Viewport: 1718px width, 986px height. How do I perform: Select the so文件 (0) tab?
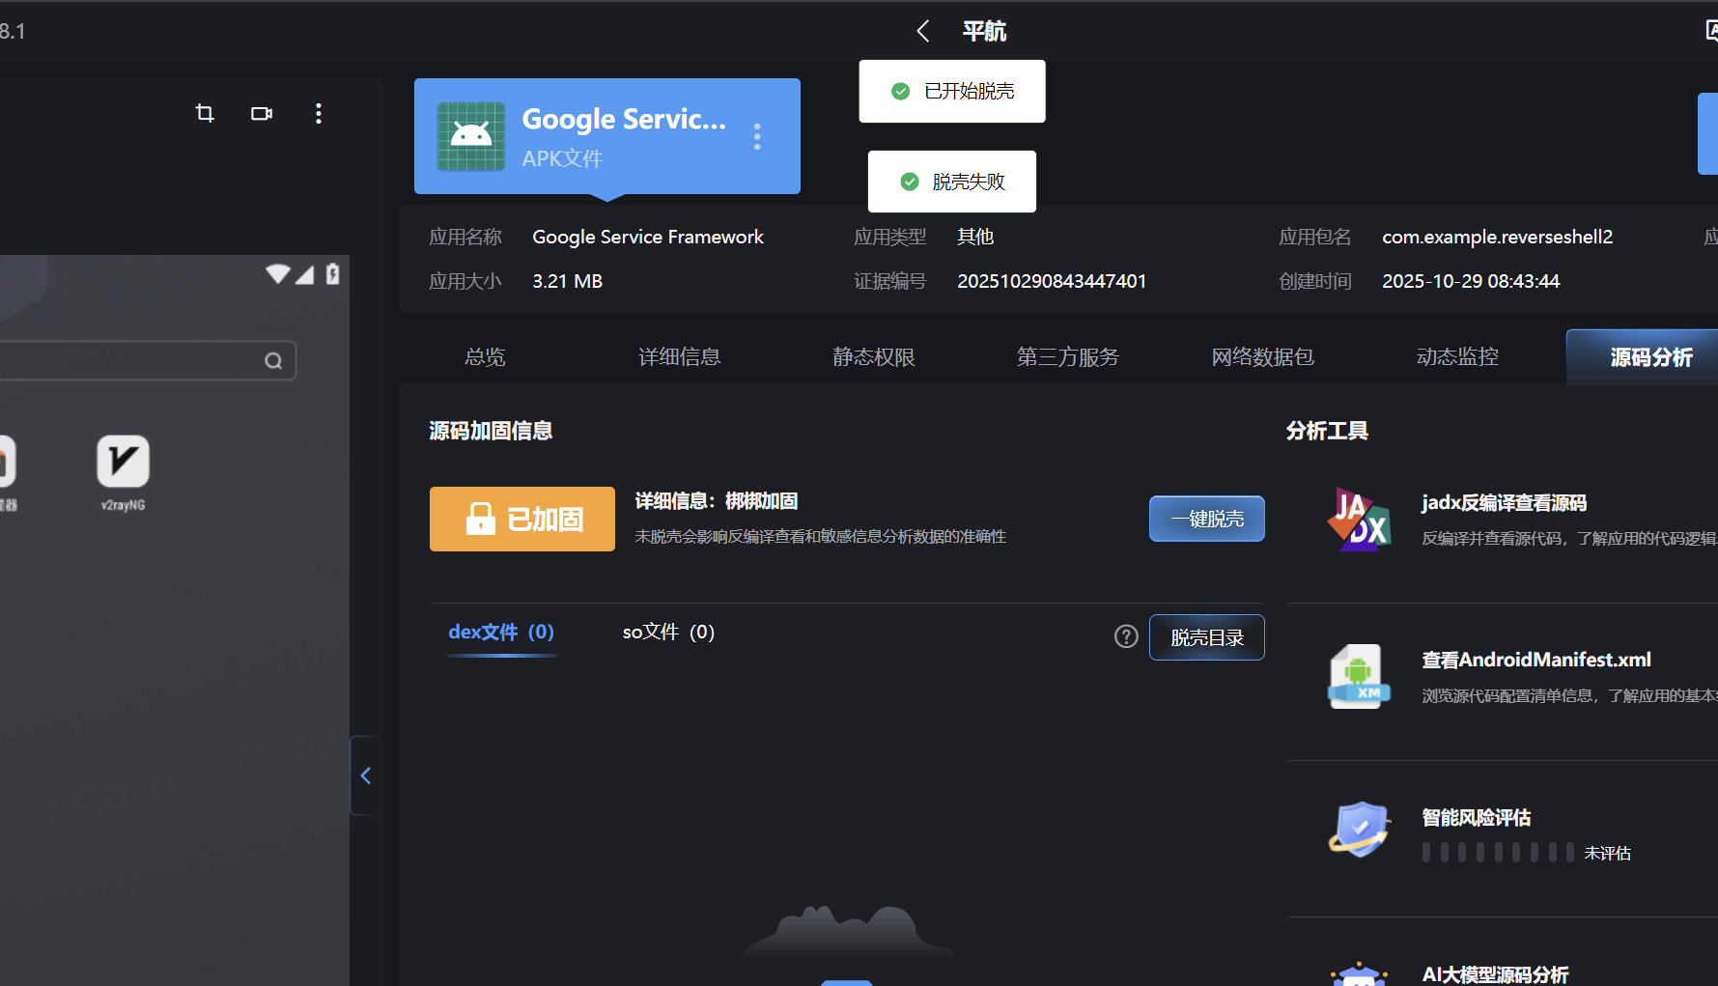(x=668, y=633)
